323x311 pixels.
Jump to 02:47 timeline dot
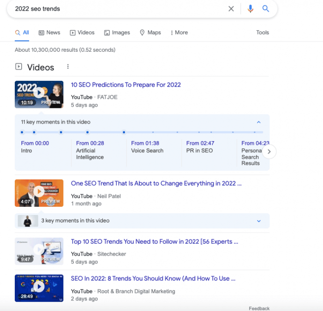click(88, 132)
